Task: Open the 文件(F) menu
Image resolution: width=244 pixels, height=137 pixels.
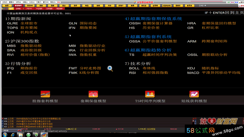Action: (x=5, y=2)
